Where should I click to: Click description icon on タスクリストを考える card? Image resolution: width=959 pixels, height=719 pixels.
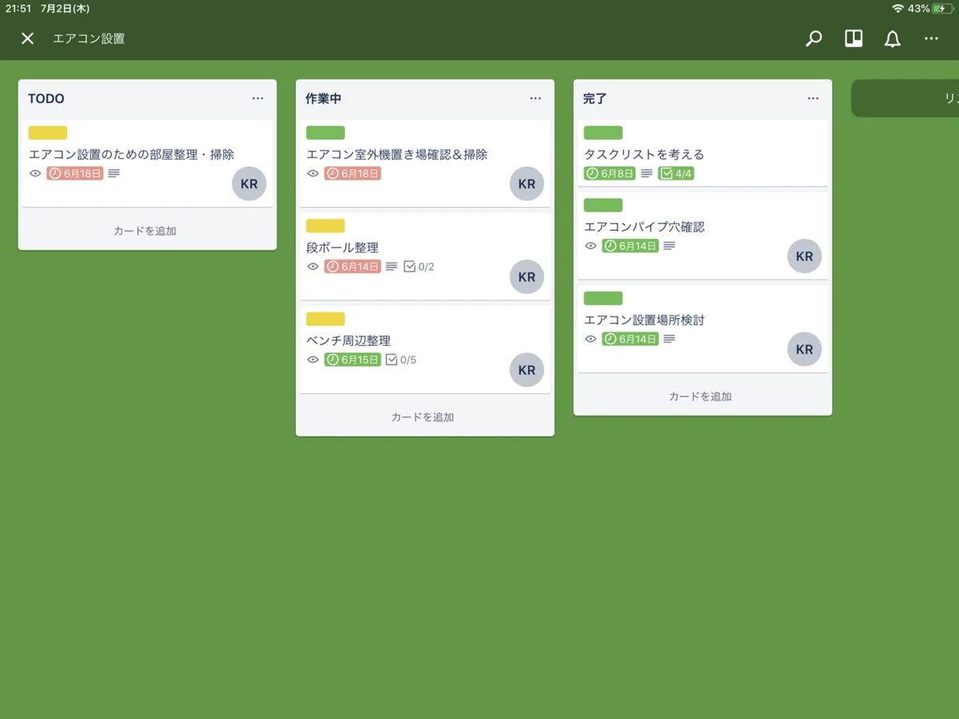point(647,173)
